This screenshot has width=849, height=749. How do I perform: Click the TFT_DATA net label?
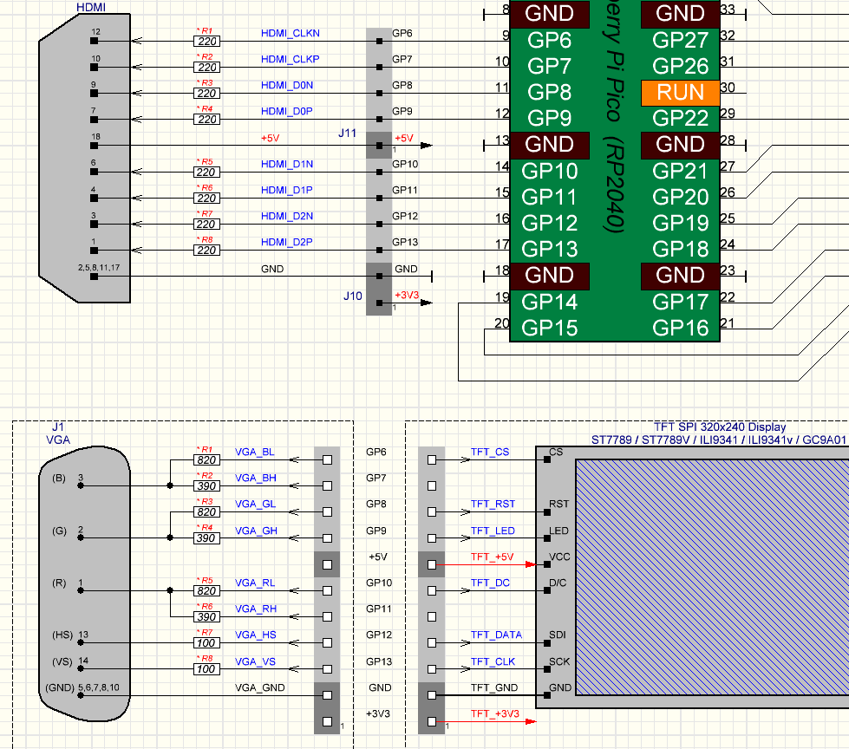tap(496, 635)
